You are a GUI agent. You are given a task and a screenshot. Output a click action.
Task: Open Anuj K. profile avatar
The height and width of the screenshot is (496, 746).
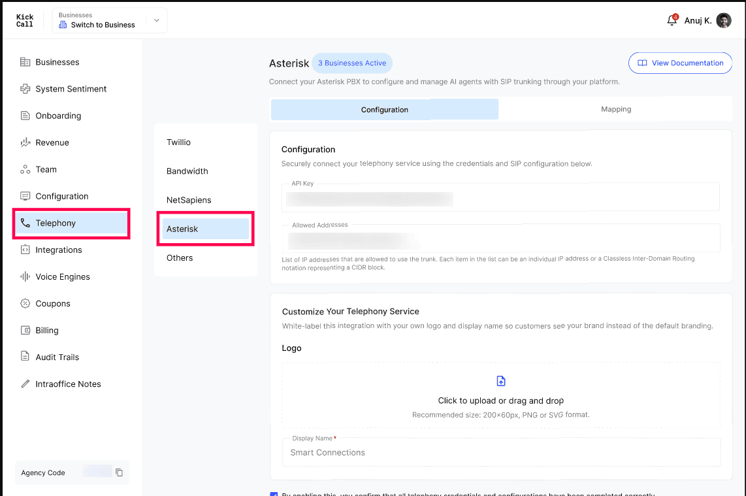point(724,20)
